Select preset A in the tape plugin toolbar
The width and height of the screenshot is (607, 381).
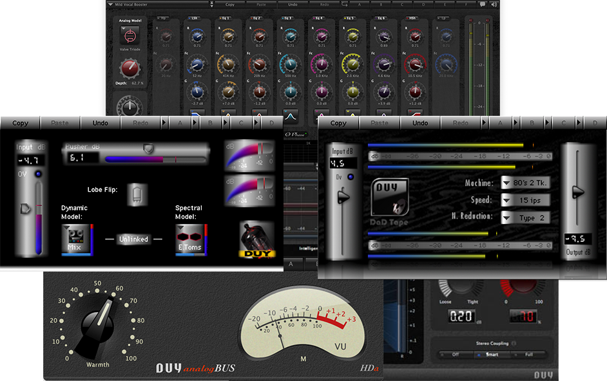pyautogui.click(x=501, y=123)
